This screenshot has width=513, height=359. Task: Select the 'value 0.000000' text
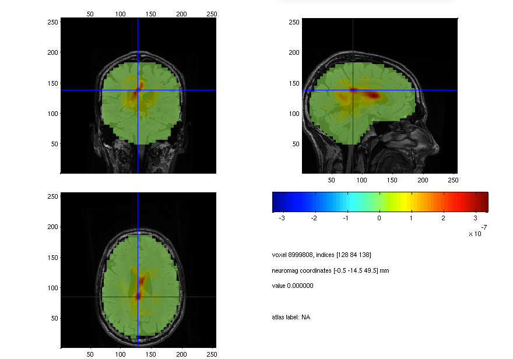coord(293,286)
